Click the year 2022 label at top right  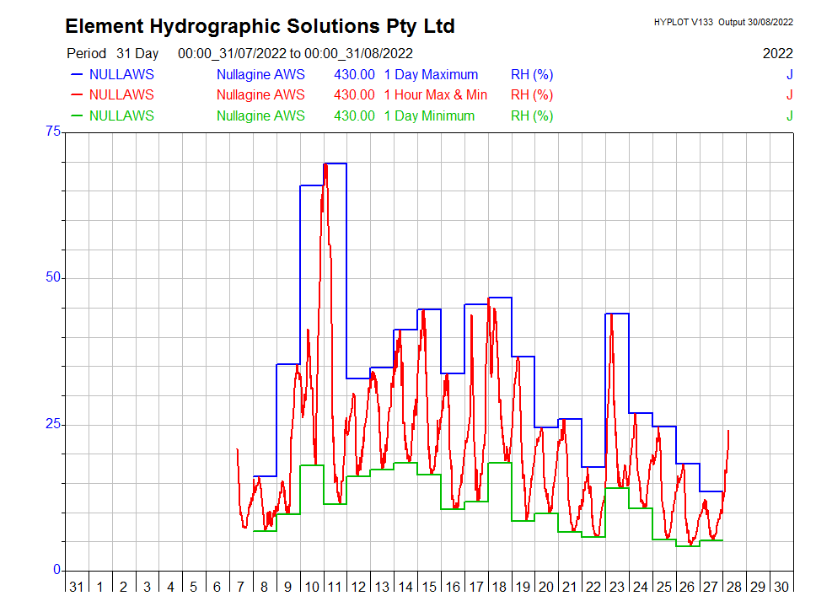(x=777, y=53)
